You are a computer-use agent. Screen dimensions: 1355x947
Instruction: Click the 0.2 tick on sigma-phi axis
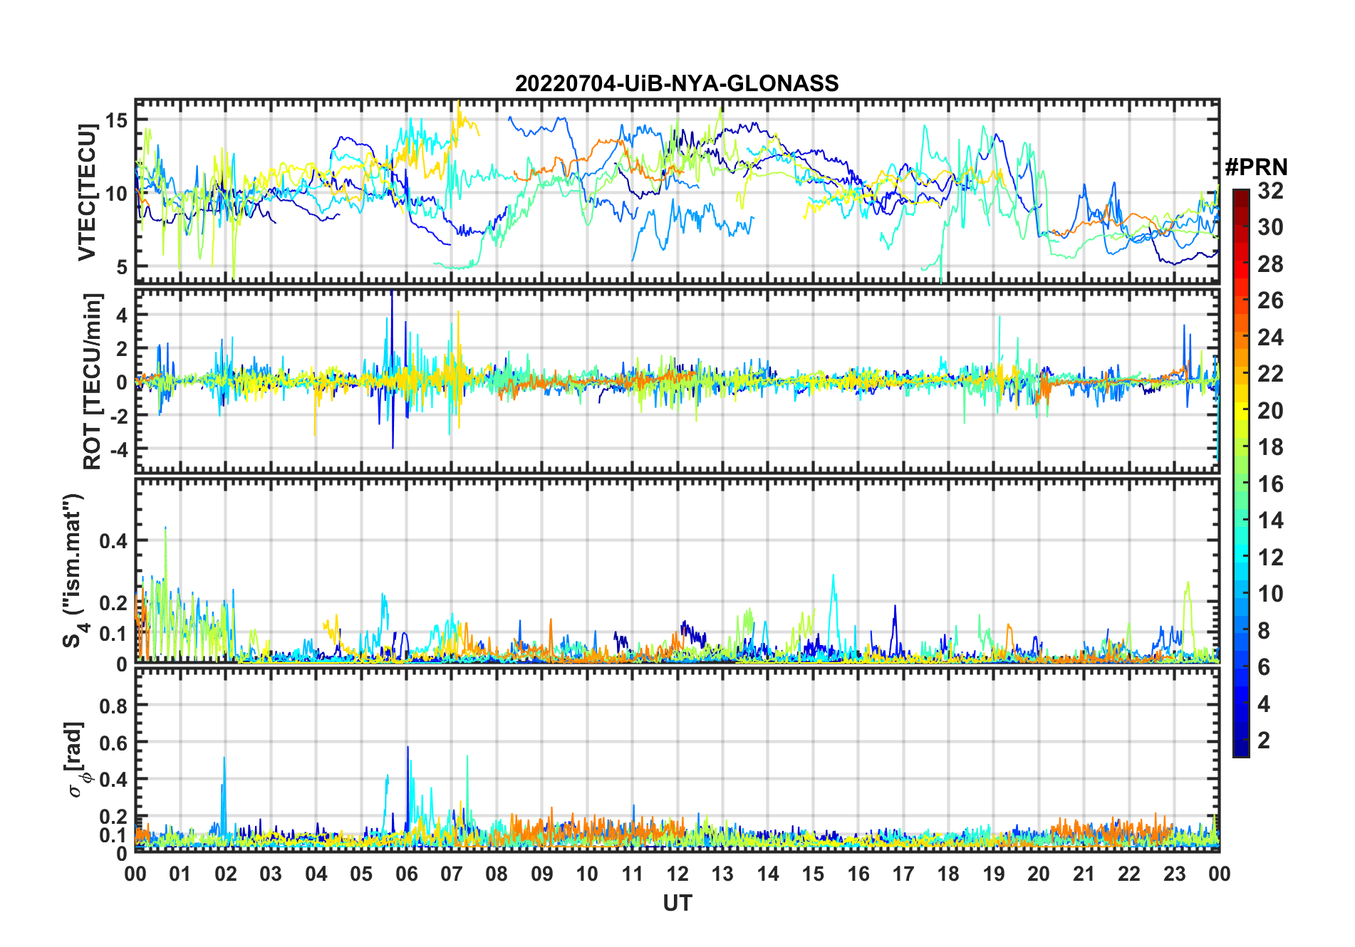pos(113,817)
